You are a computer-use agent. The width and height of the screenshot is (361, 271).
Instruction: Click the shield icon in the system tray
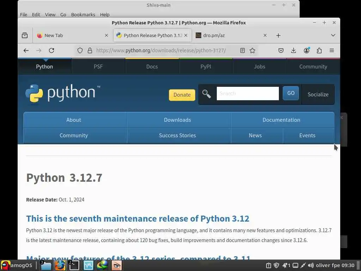click(276, 265)
